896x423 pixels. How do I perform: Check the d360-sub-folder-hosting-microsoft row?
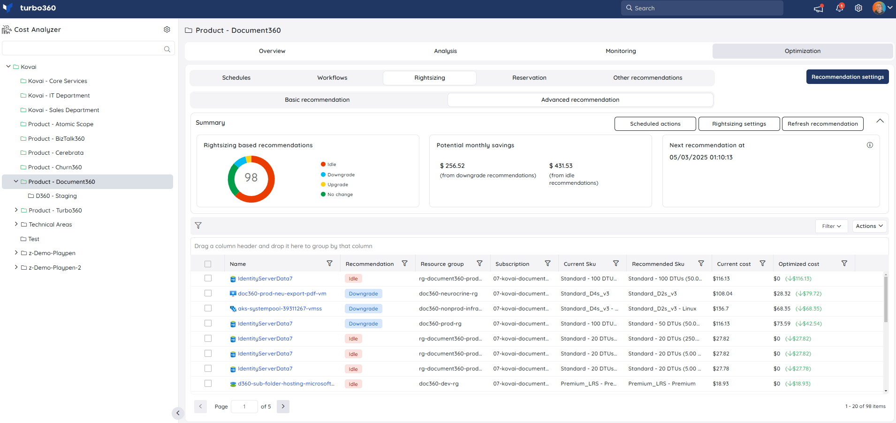click(208, 383)
